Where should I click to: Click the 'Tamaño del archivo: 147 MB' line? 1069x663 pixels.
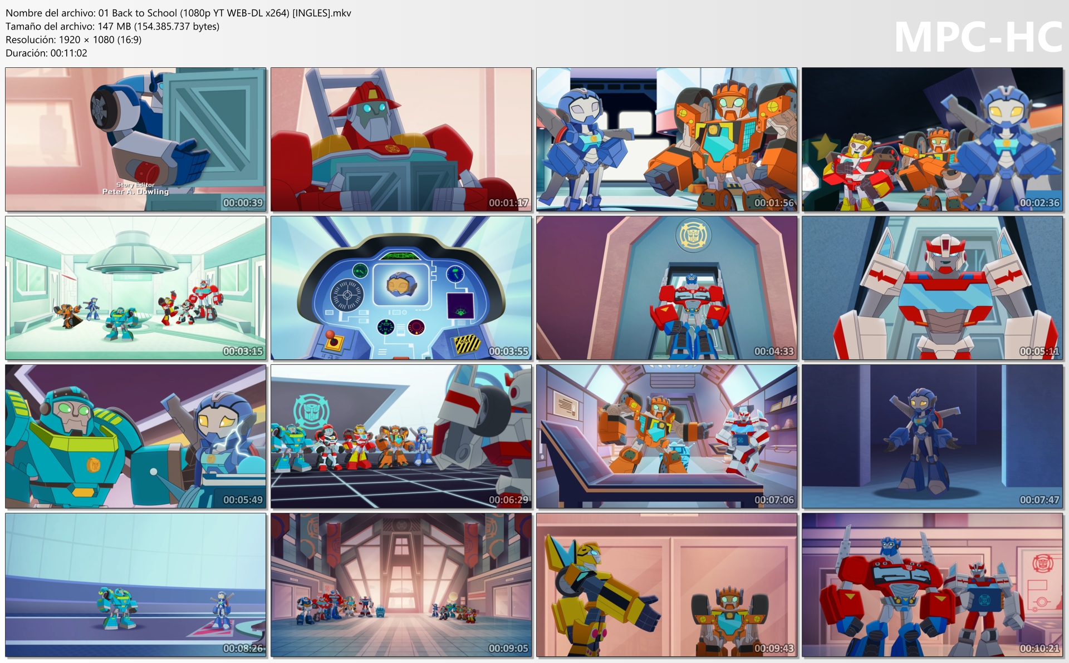coord(112,26)
